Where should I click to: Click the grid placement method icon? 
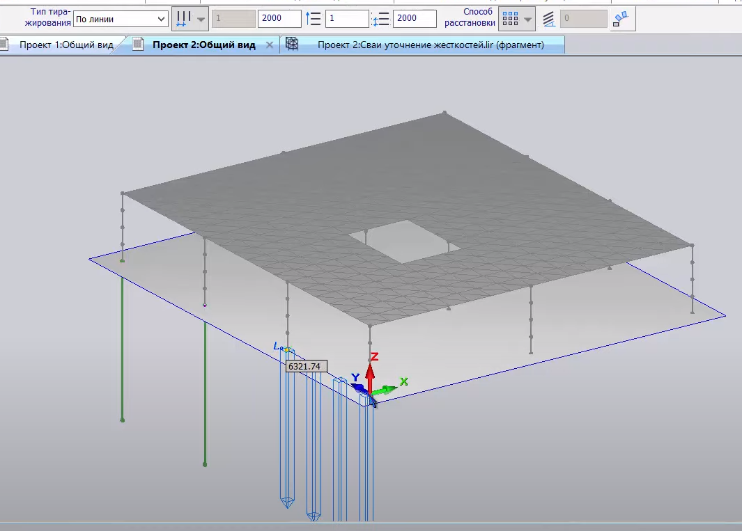[509, 19]
